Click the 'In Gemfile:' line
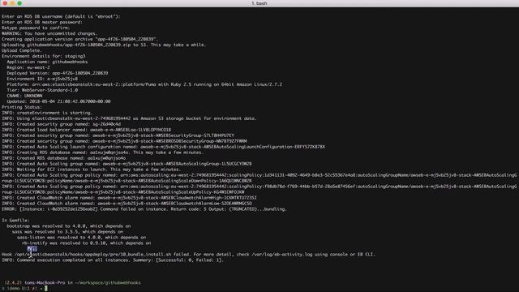Image resolution: width=519 pixels, height=292 pixels. point(15,220)
